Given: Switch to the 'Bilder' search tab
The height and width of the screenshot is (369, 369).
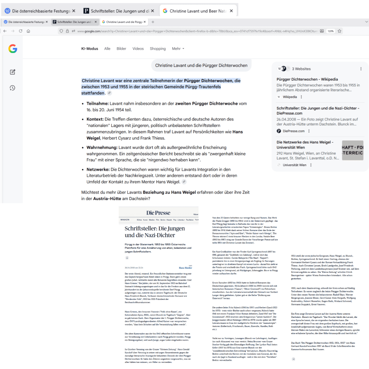Looking at the screenshot, I should tap(121, 49).
